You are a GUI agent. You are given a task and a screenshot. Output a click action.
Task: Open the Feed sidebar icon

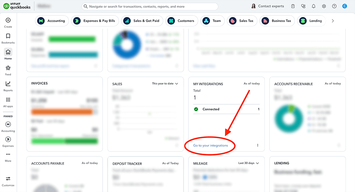click(8, 68)
